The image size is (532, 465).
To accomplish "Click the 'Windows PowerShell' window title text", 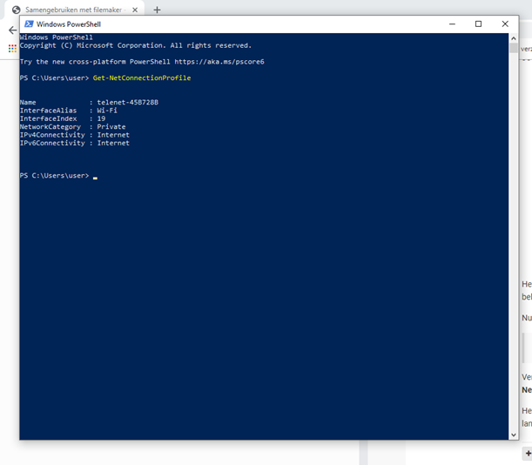I will (x=69, y=24).
